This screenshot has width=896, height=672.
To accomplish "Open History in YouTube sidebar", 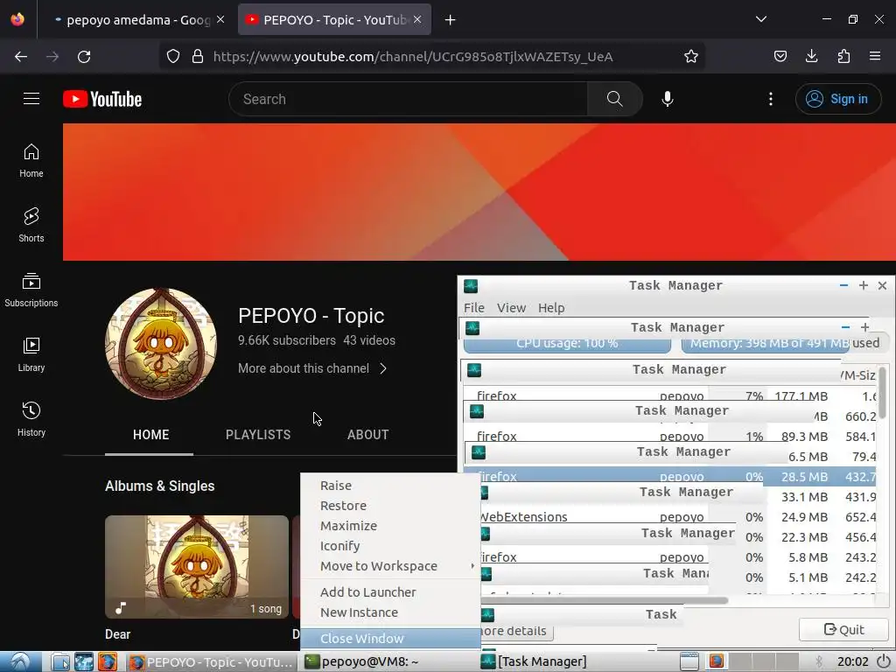I will 31,419.
